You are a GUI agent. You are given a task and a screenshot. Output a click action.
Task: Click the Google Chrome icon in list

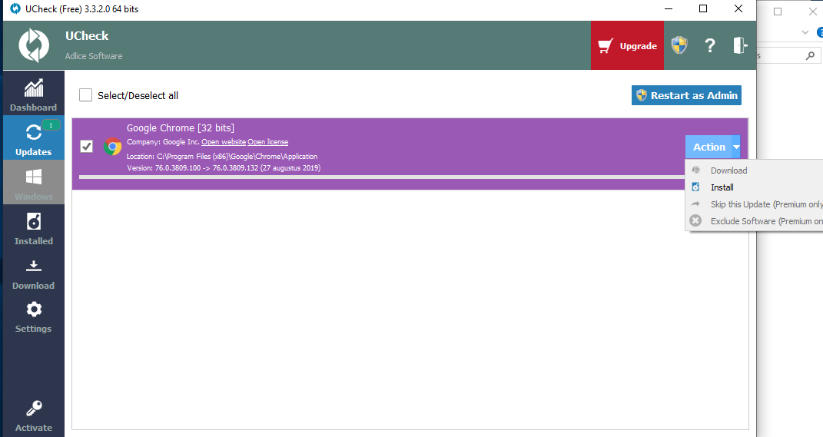point(112,147)
